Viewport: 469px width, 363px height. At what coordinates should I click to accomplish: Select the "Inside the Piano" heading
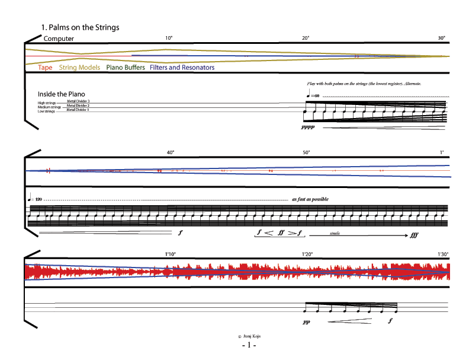pos(62,94)
